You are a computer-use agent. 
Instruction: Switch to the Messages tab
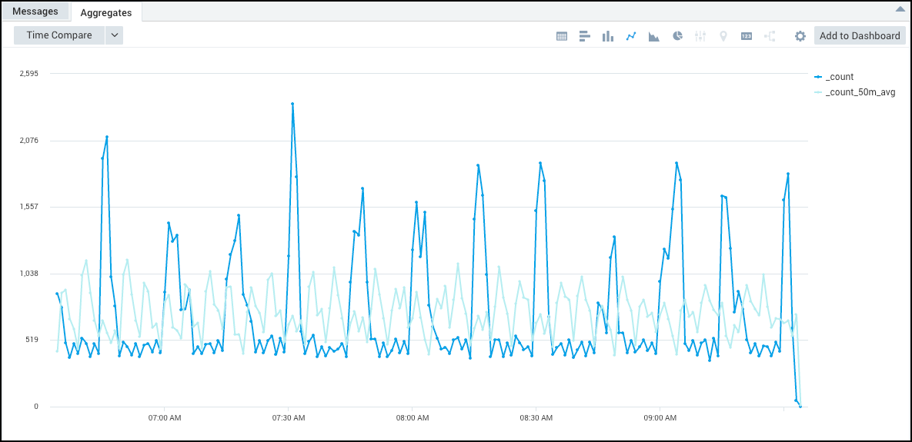click(x=35, y=12)
